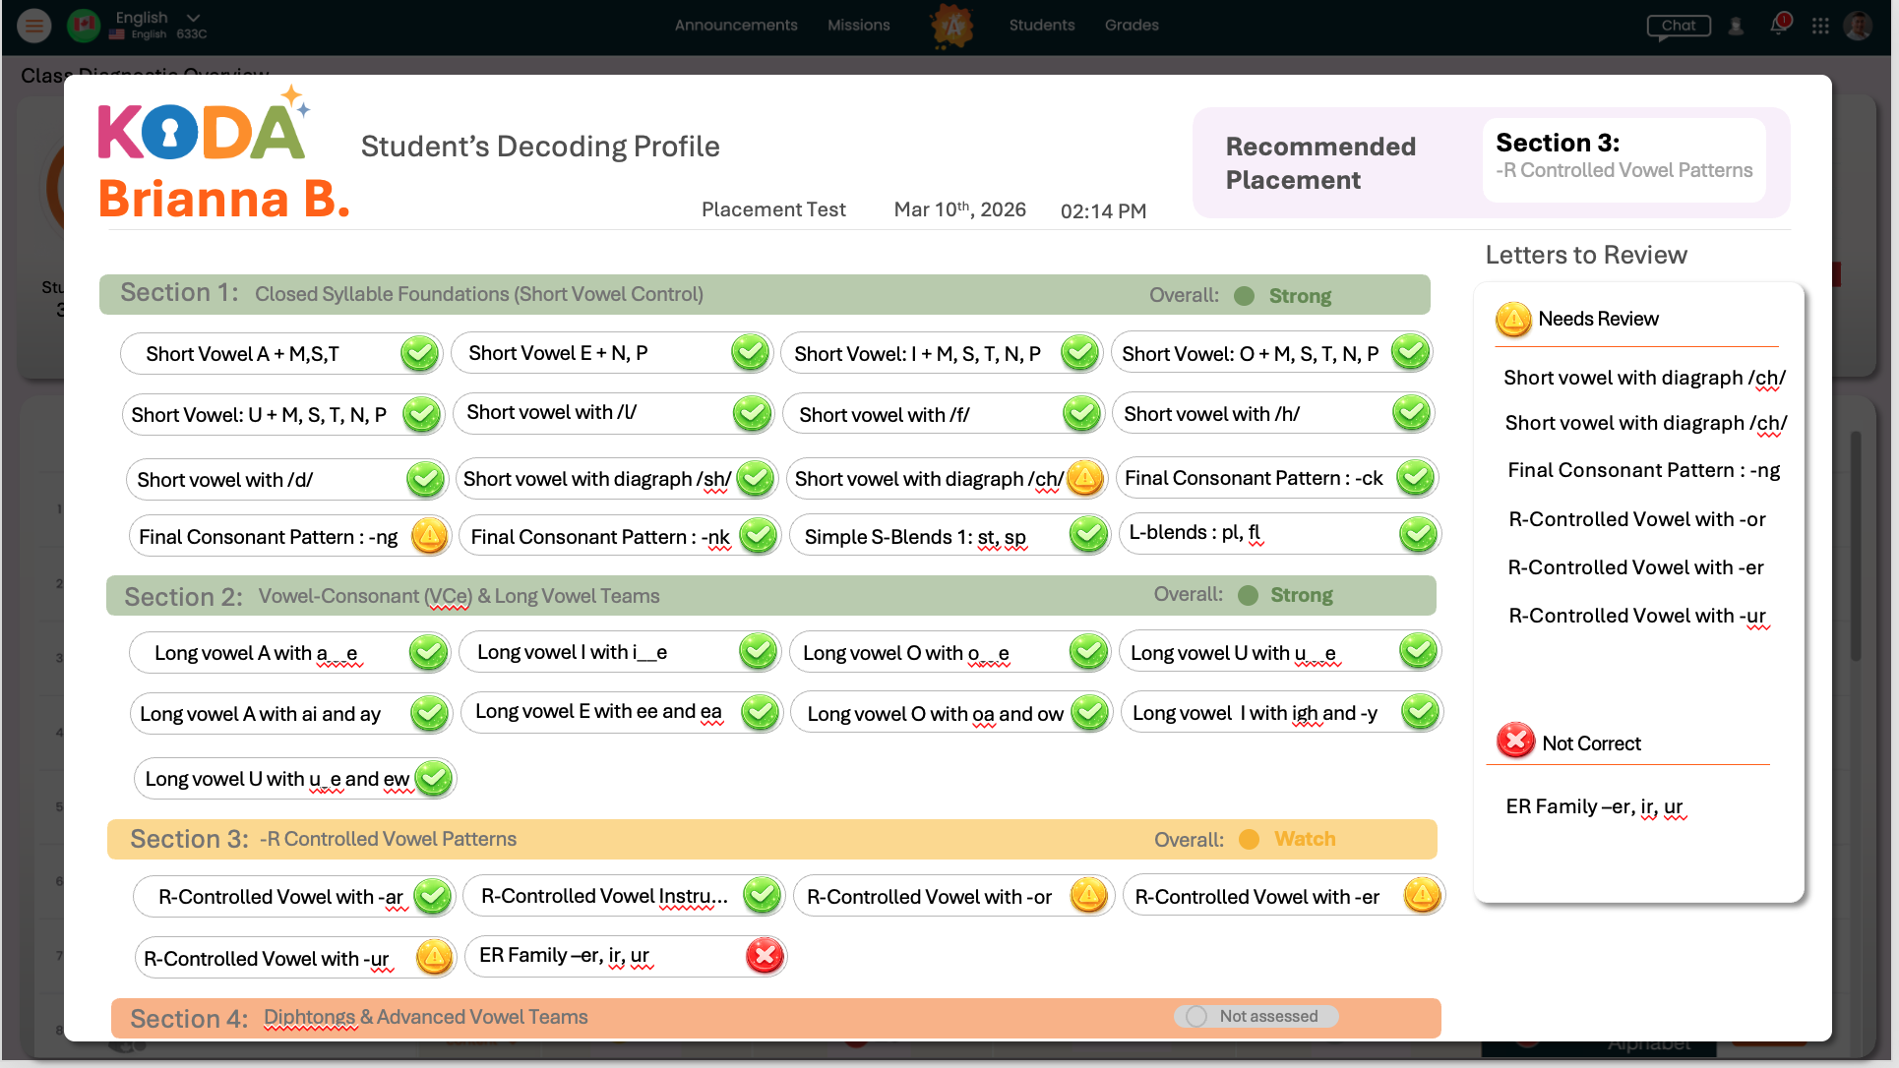
Task: Click checkmark on Short Vowel A item
Action: (419, 353)
